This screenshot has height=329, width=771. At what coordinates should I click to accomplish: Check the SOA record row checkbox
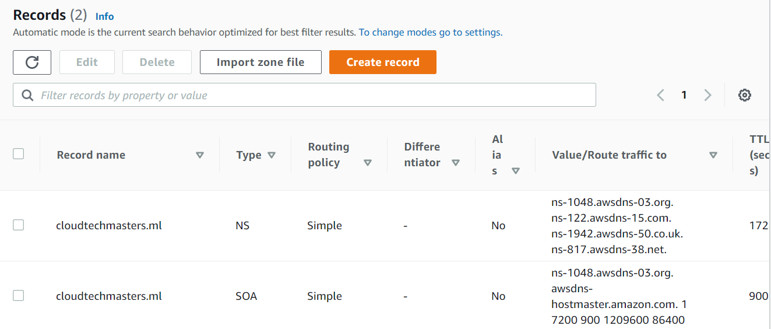tap(19, 296)
